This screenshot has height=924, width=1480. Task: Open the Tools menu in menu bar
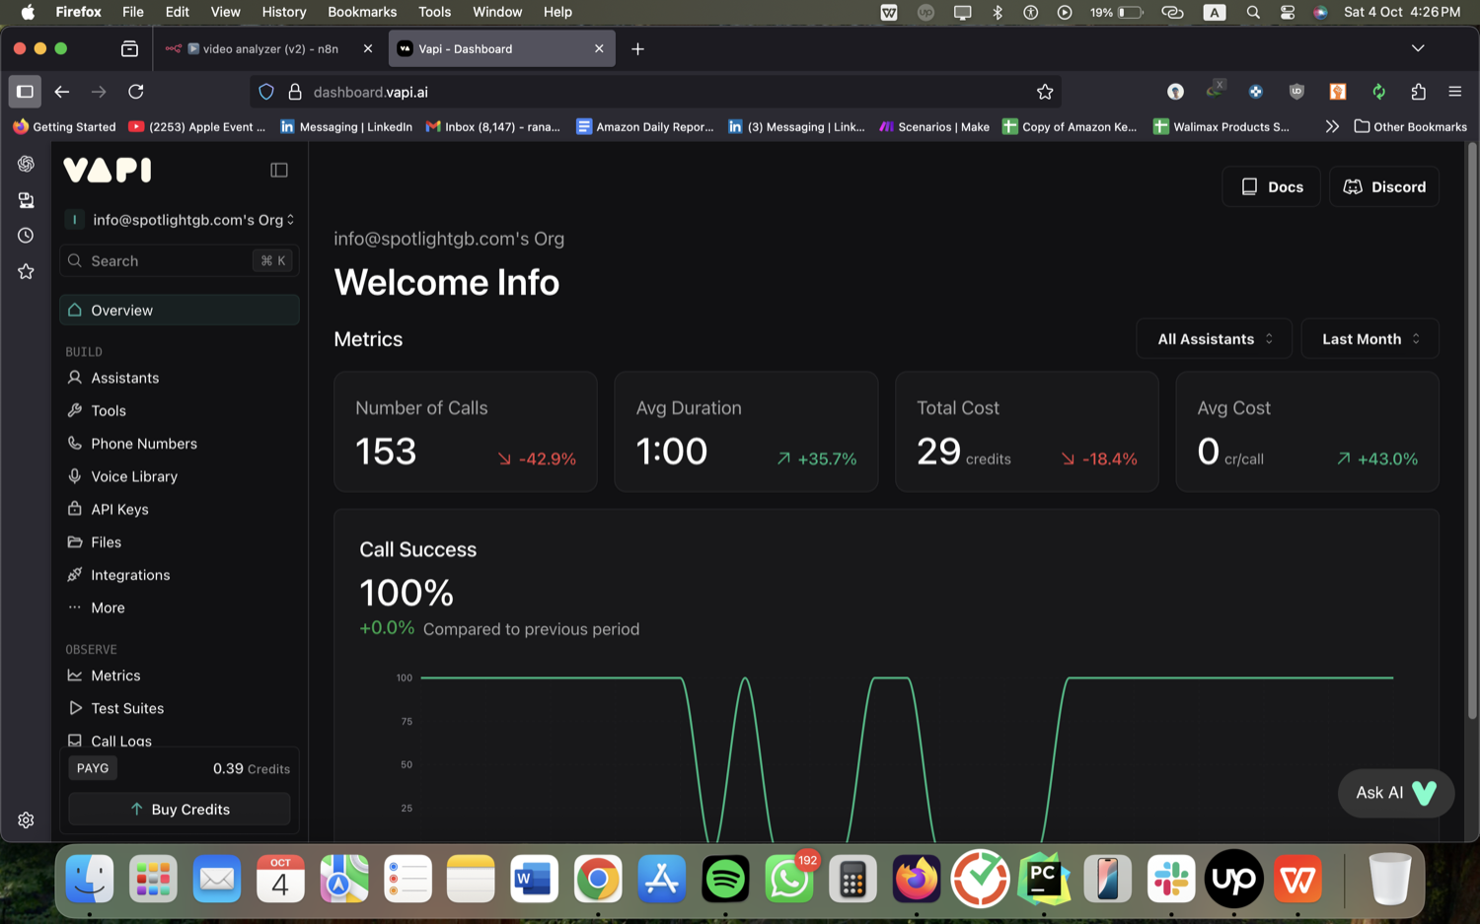point(434,12)
